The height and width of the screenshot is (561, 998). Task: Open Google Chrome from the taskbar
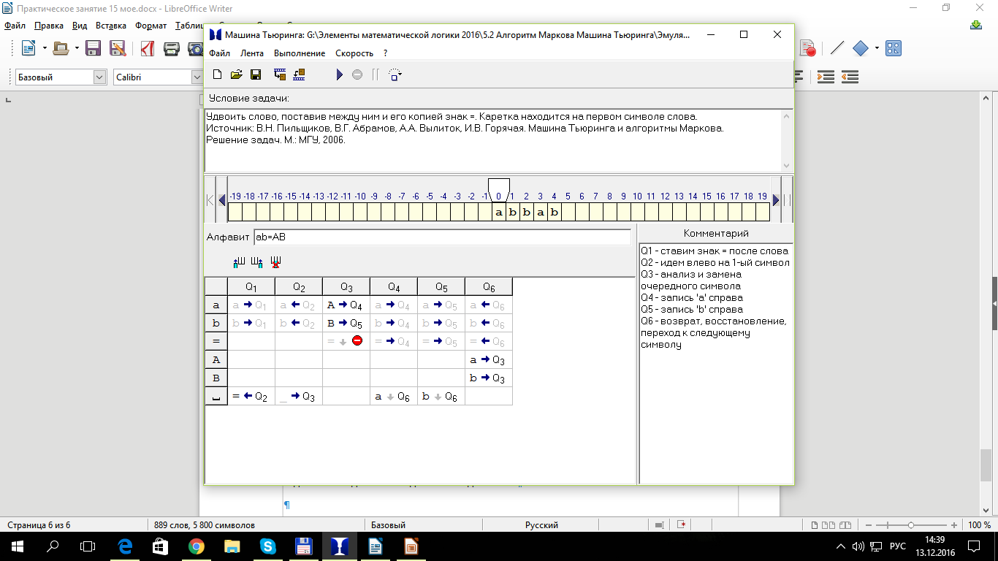pyautogui.click(x=196, y=546)
